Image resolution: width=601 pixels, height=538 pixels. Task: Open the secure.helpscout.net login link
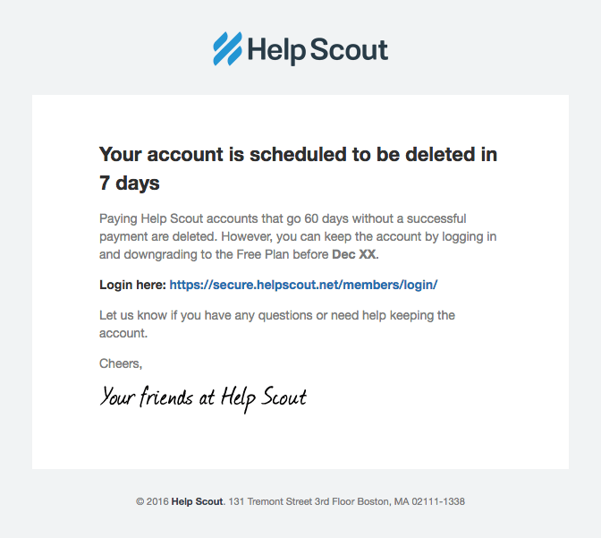303,285
